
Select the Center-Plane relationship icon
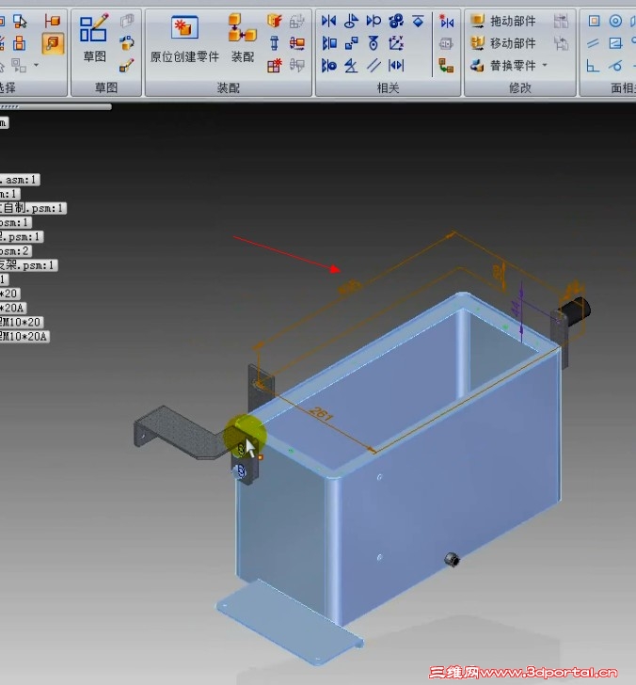(396, 66)
